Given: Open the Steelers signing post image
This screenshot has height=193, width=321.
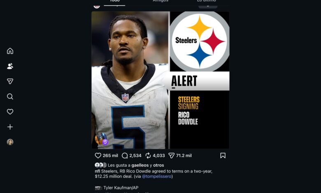Looking at the screenshot, I should 160,80.
